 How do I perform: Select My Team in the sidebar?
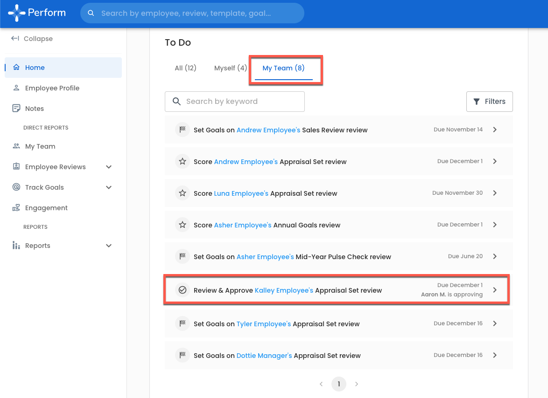tap(40, 146)
